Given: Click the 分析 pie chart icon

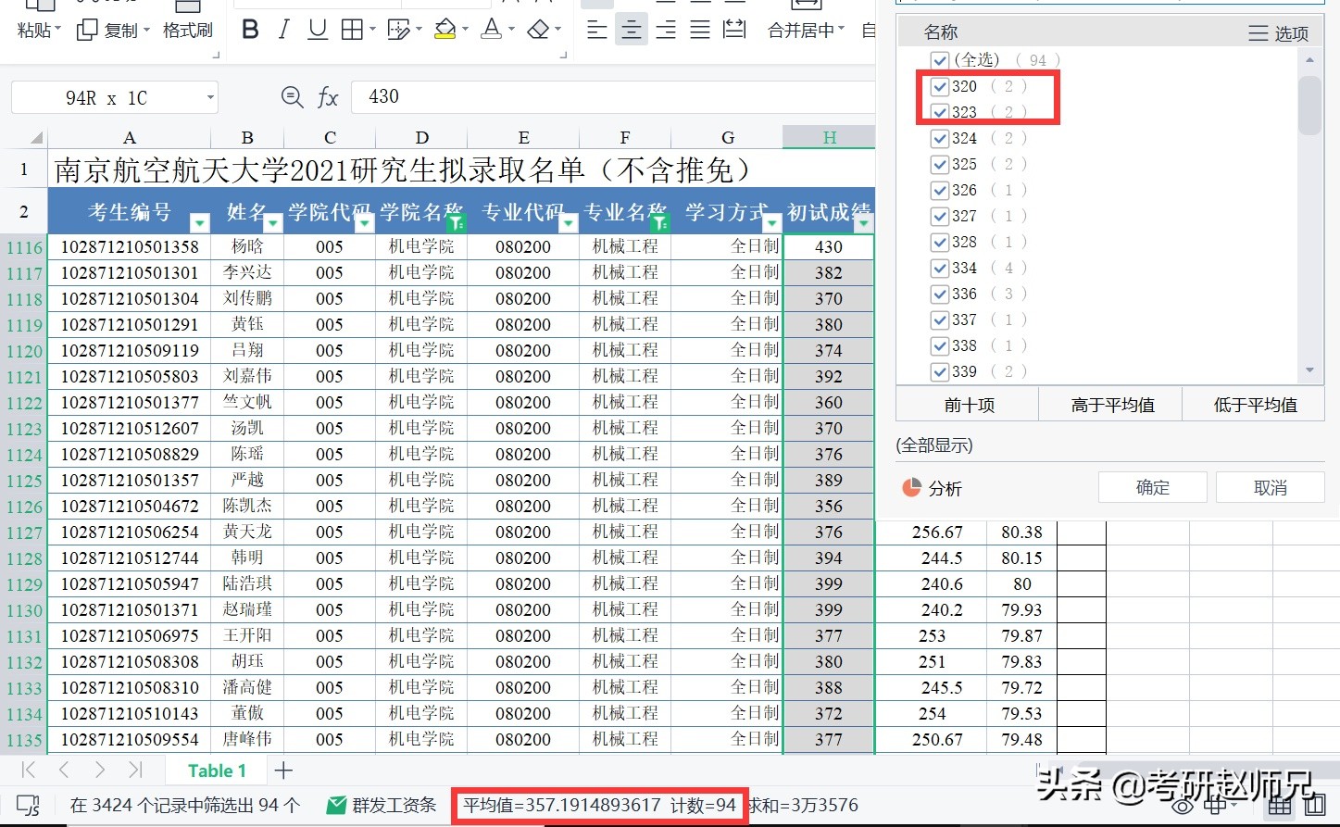Looking at the screenshot, I should pos(912,486).
